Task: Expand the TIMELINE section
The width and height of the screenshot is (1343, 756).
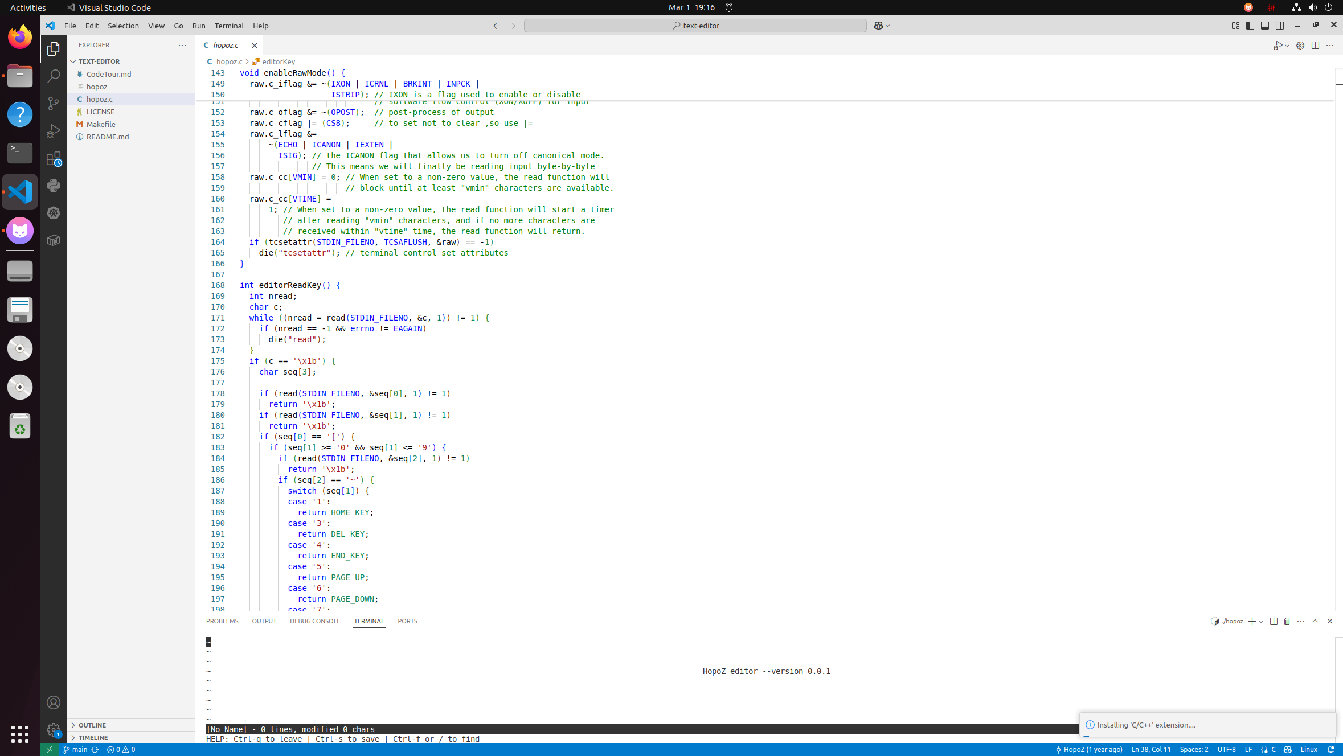Action: click(93, 737)
